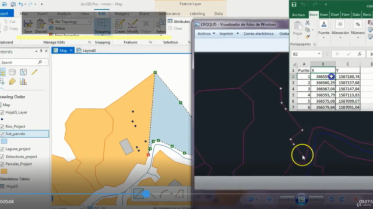Click the Excel insert function fx icon
Image resolution: width=373 pixels, height=209 pixels.
pos(360,54)
